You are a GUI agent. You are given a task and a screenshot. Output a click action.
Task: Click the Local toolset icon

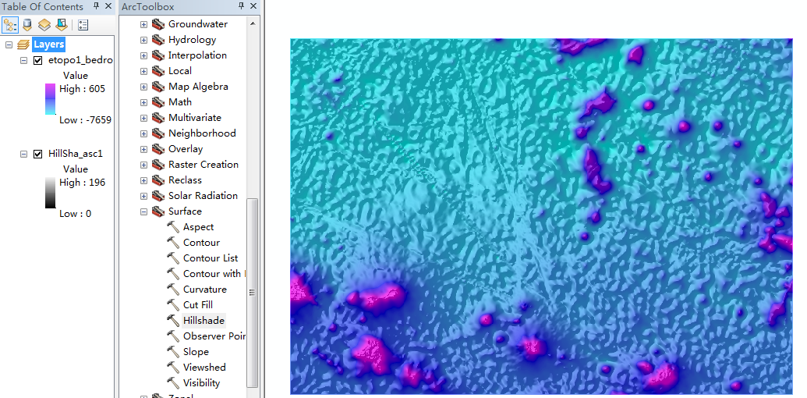click(158, 71)
